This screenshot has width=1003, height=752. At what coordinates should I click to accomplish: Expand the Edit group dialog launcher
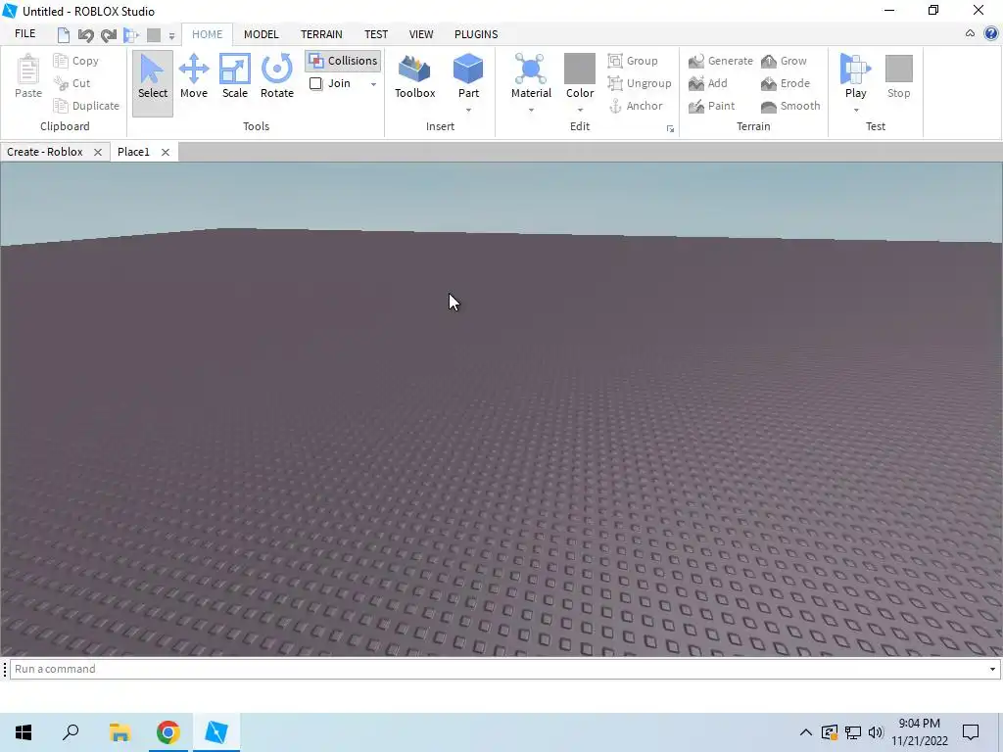coord(670,128)
